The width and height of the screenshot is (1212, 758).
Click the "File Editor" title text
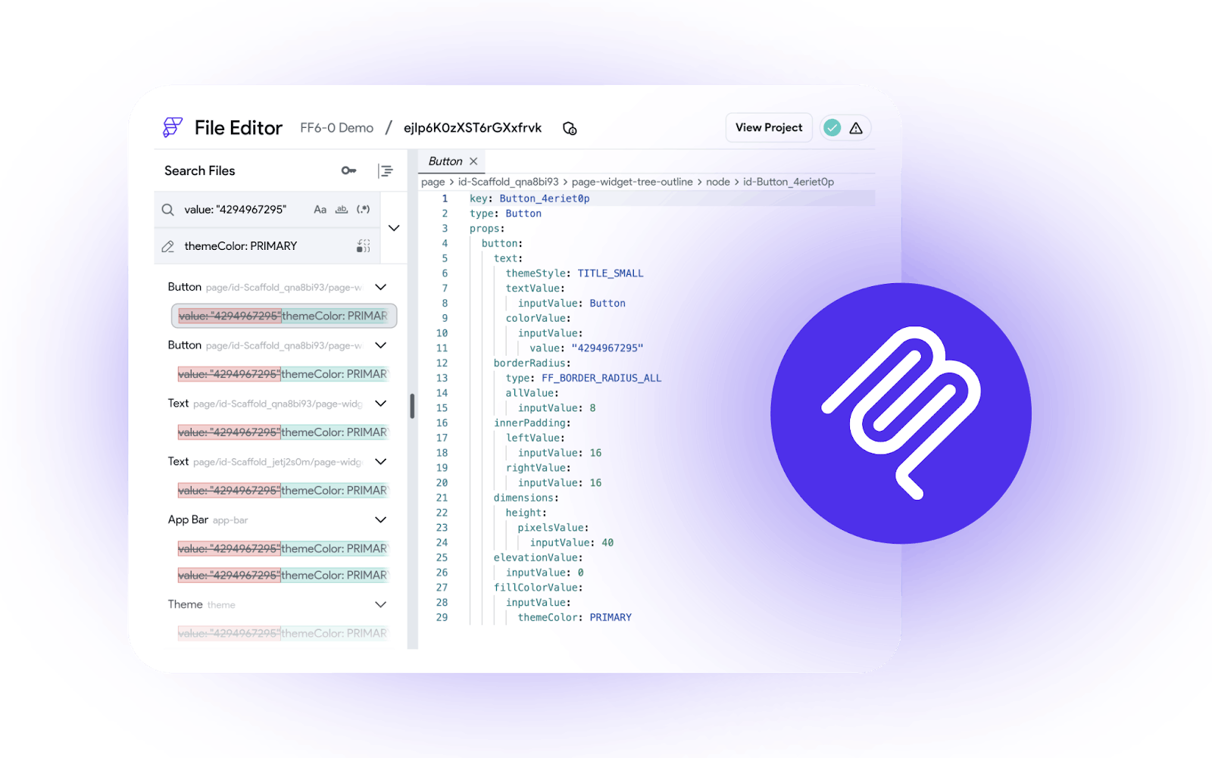(239, 128)
